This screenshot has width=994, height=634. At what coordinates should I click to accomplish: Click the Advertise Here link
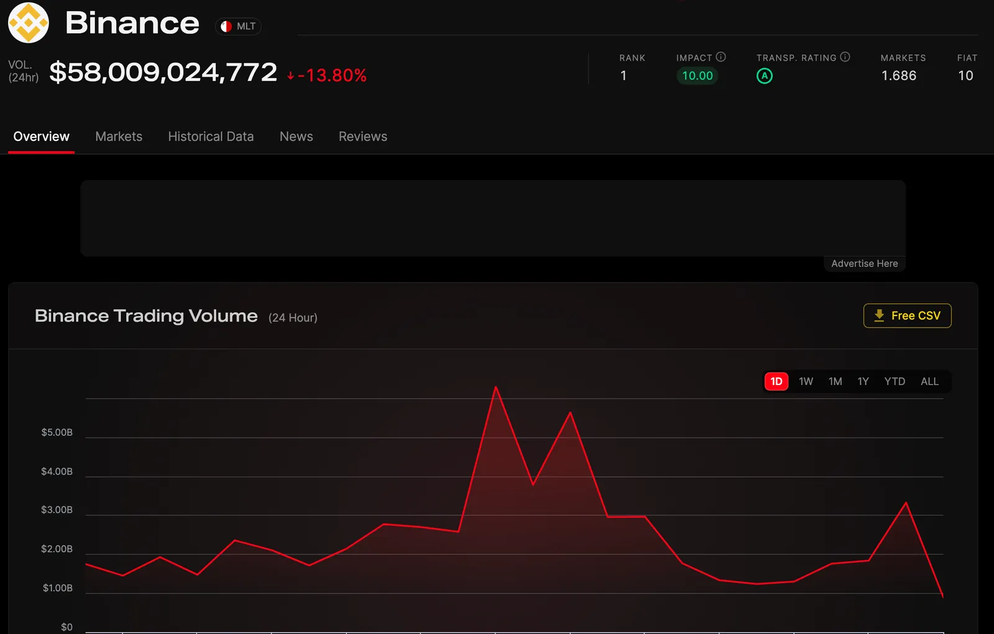pyautogui.click(x=864, y=264)
